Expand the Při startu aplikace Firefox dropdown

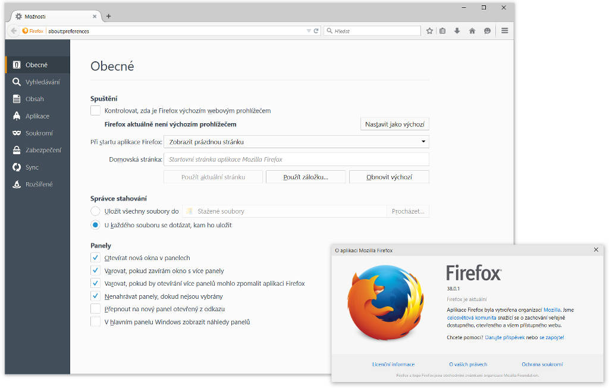[296, 142]
